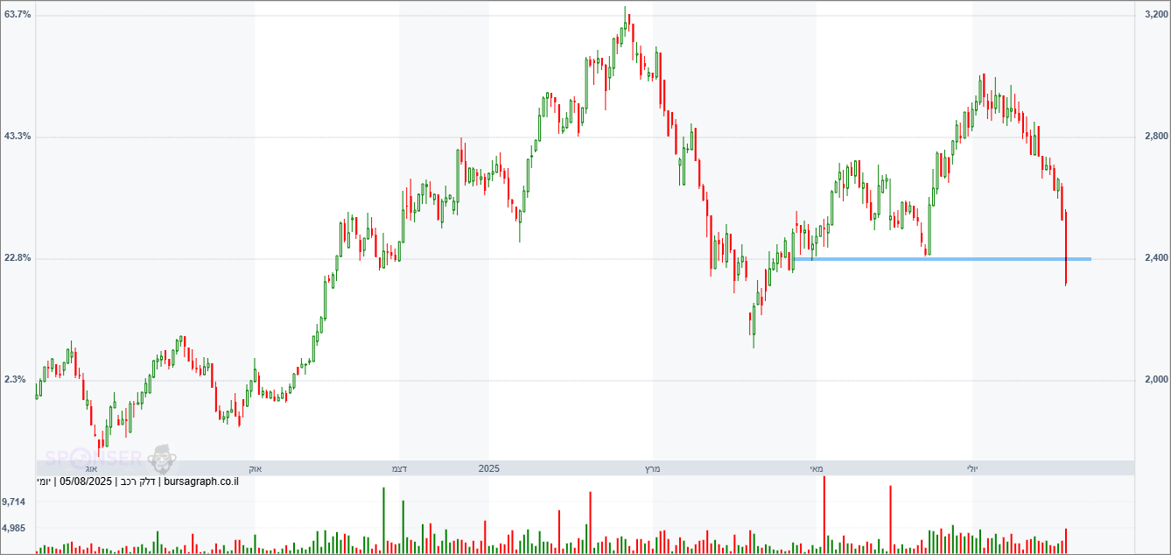This screenshot has width=1171, height=555.
Task: Click the Sponser monkey mascot logo
Action: pos(162,458)
